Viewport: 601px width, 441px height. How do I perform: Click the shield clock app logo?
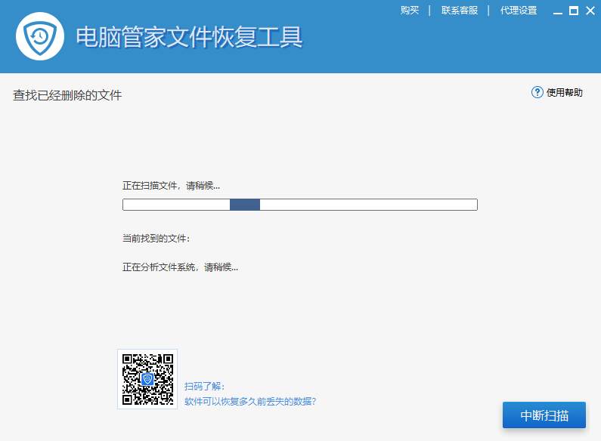point(41,35)
